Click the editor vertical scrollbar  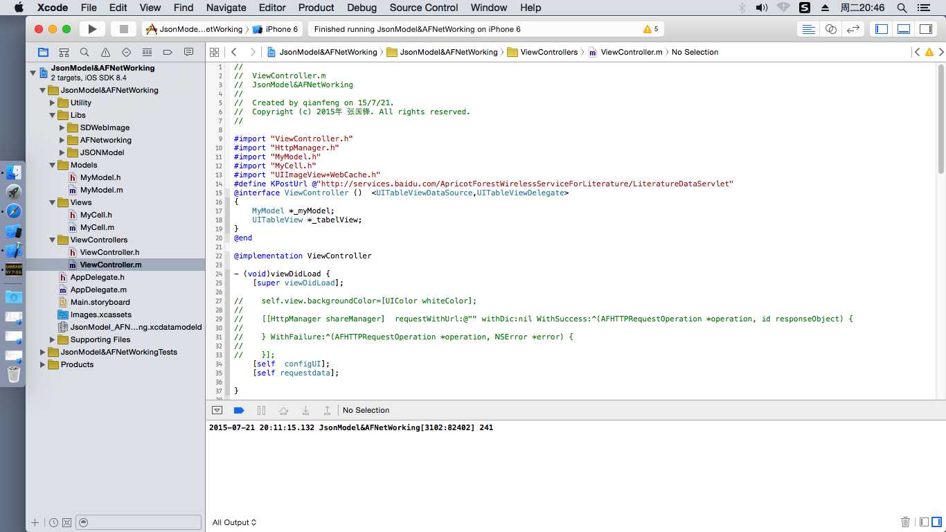(941, 119)
